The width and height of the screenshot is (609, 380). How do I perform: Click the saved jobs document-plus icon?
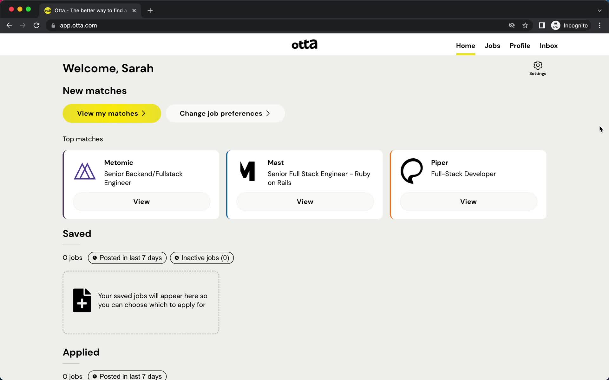pos(82,300)
